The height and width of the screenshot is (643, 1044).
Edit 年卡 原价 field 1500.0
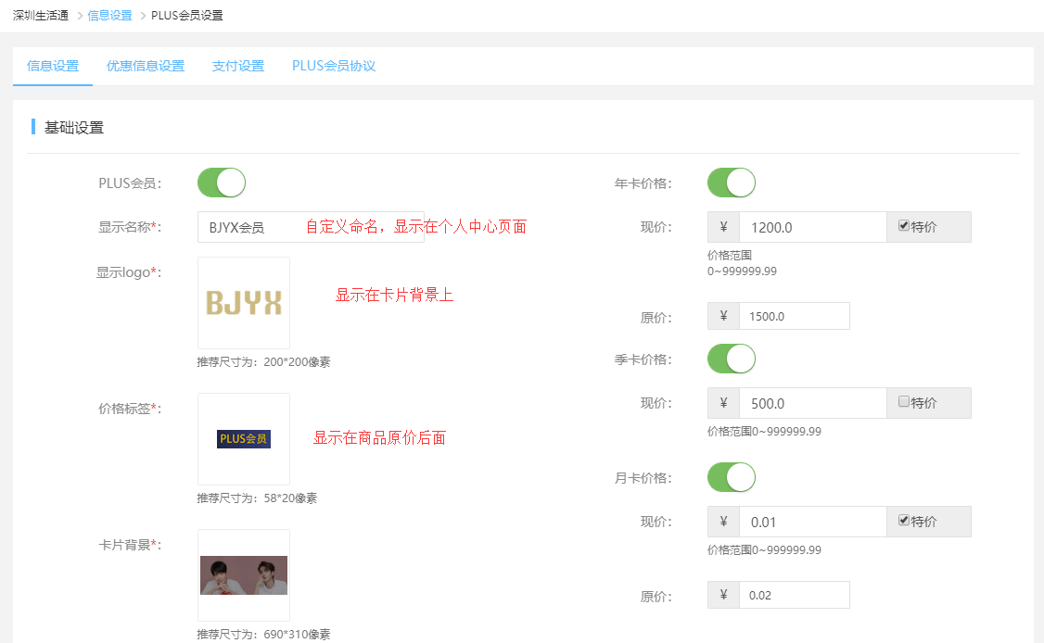(x=795, y=316)
